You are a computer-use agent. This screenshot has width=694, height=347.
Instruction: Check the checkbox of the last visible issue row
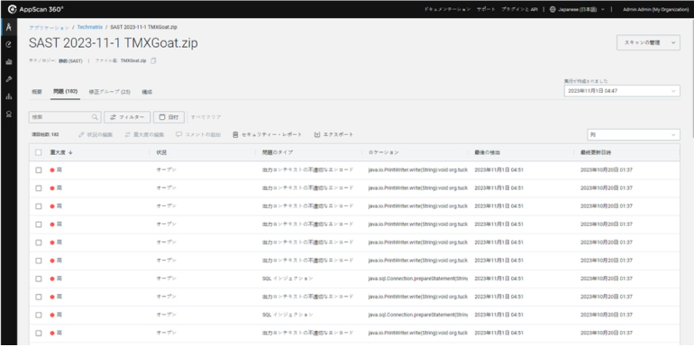coord(39,333)
